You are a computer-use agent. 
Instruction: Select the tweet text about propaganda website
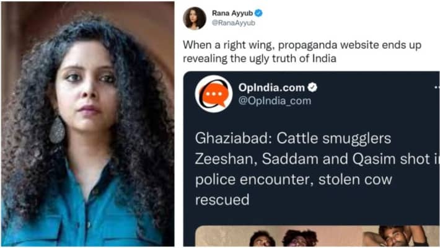pos(302,51)
